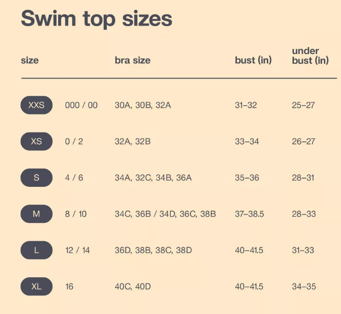The image size is (341, 314).
Task: Click the bra size column header
Action: click(x=133, y=60)
